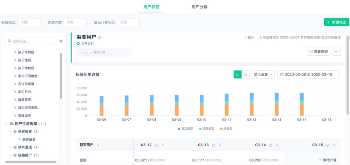Refresh the 03-12 column data
Viewport: 350px width, 165px height.
[156, 145]
